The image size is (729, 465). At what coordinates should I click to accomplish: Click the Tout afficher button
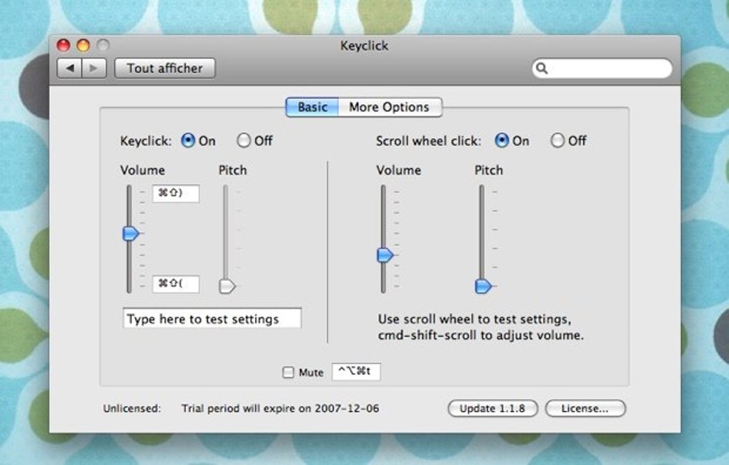click(x=164, y=69)
